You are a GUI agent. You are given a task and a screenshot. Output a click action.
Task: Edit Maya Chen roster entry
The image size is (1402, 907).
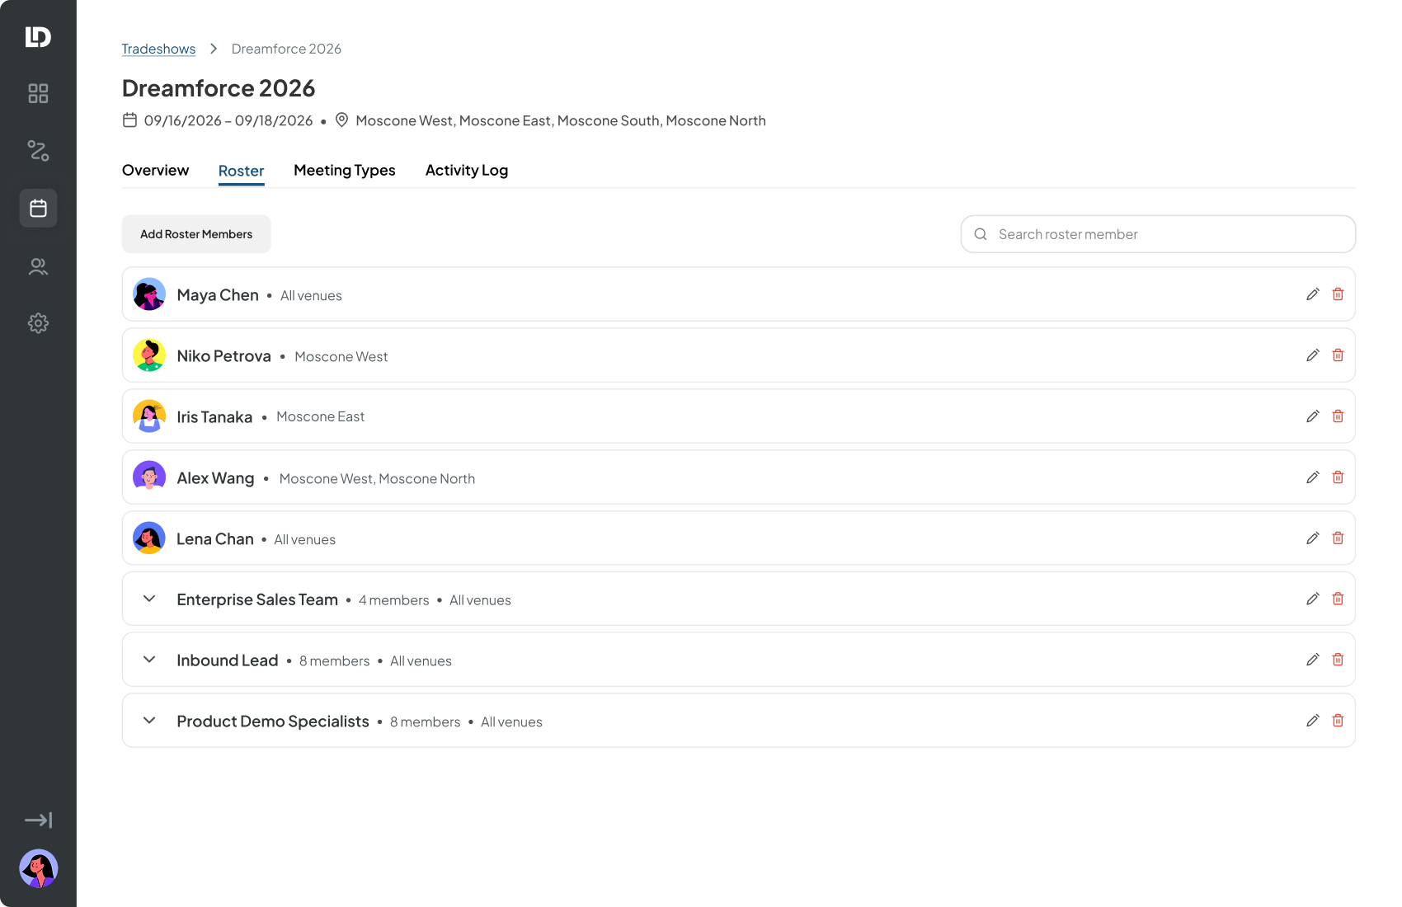tap(1313, 294)
